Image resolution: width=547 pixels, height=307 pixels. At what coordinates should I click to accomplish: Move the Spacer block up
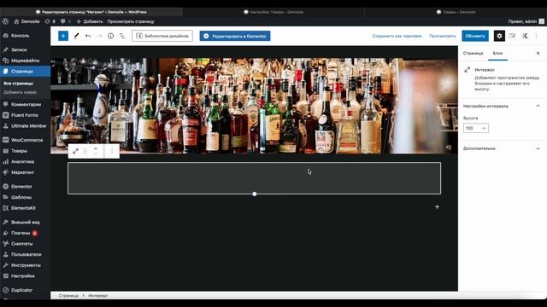pos(96,148)
